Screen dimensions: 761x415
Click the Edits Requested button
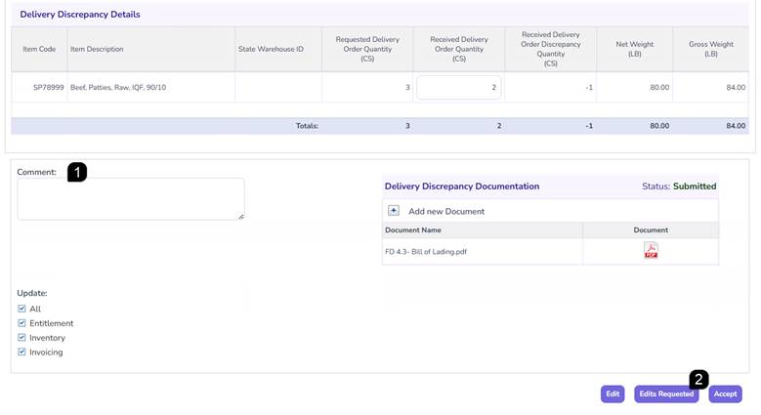coord(666,394)
